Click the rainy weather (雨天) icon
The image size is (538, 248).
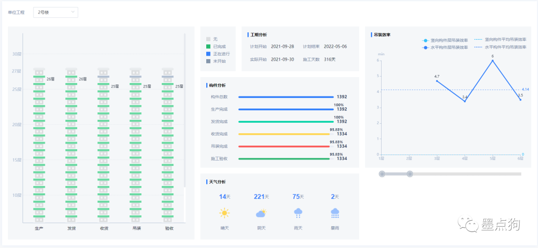(298, 213)
